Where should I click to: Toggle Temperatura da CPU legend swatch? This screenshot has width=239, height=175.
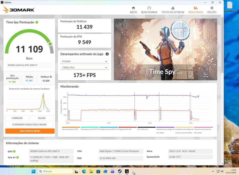click(x=90, y=127)
